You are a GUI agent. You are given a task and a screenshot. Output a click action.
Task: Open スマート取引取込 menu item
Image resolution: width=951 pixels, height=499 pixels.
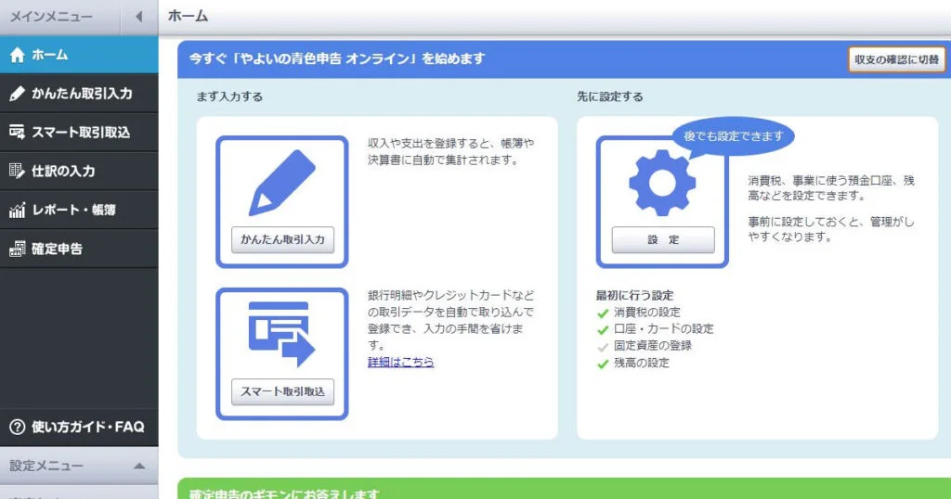[79, 132]
